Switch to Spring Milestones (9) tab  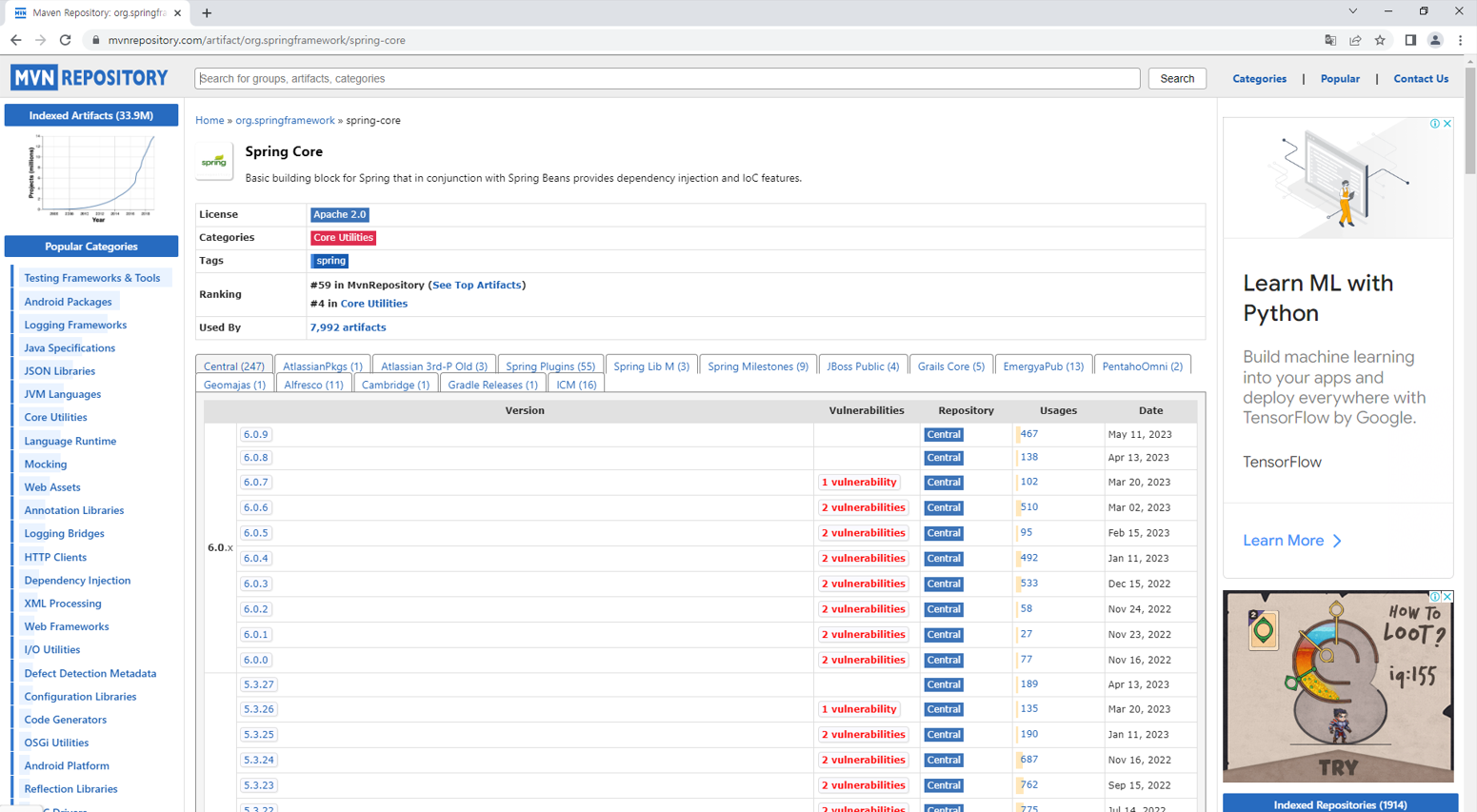(x=758, y=366)
